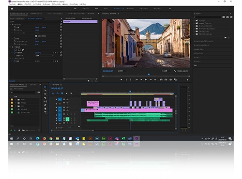Image resolution: width=242 pixels, height=179 pixels.
Task: Expand the Motion effect properties
Action: coord(11,25)
